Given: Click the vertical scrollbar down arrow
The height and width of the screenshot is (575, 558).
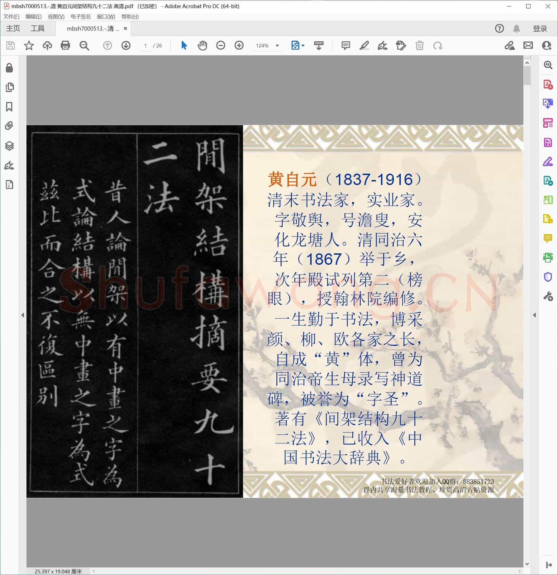Looking at the screenshot, I should [527, 563].
